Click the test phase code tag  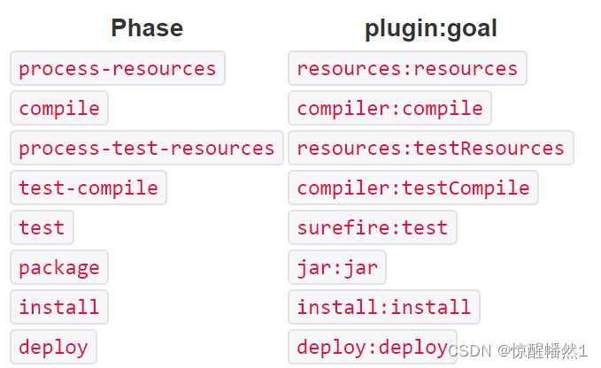pyautogui.click(x=42, y=227)
